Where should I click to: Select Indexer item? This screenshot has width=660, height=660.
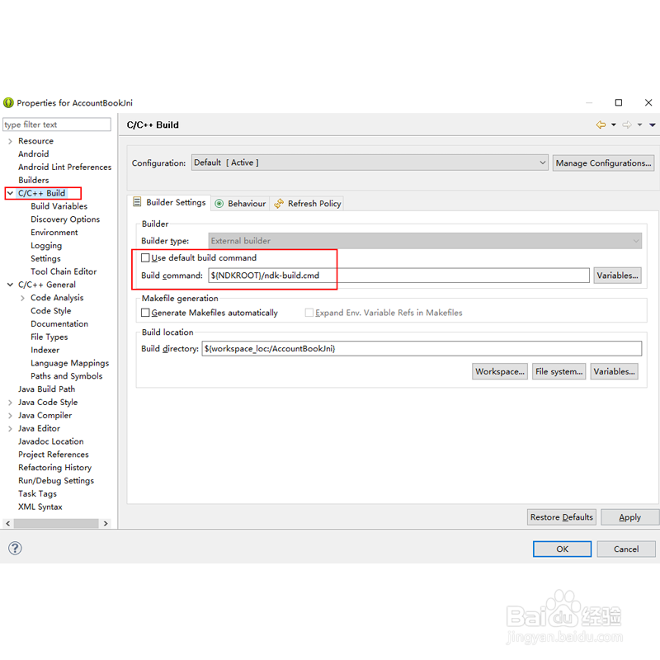click(x=45, y=349)
